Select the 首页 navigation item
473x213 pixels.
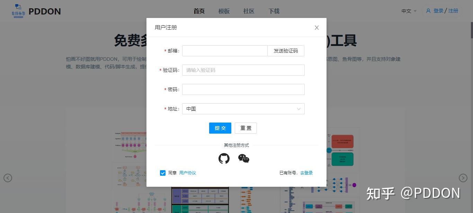click(199, 11)
